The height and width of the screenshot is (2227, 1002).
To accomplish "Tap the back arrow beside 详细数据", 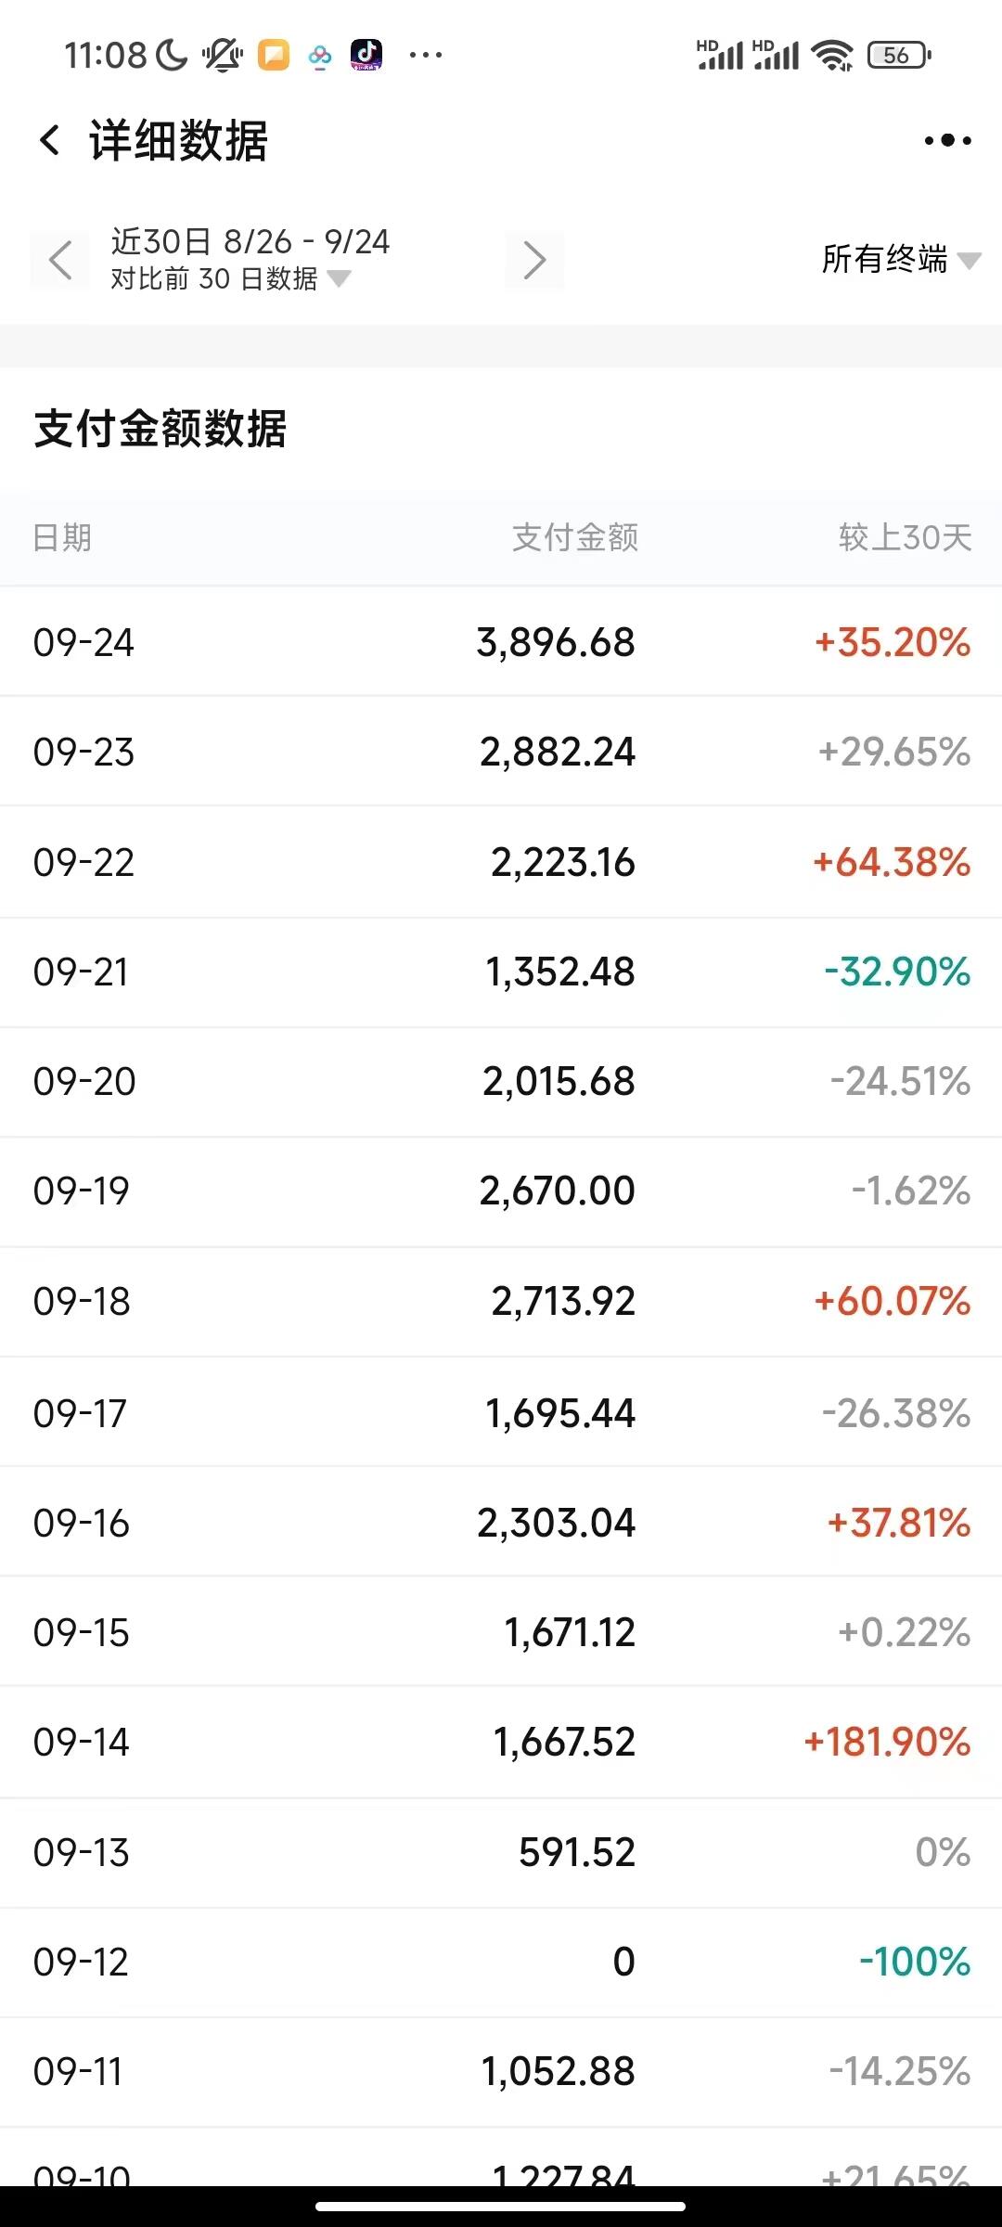I will 50,141.
